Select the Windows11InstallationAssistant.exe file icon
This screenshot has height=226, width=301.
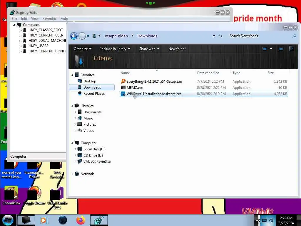point(123,94)
